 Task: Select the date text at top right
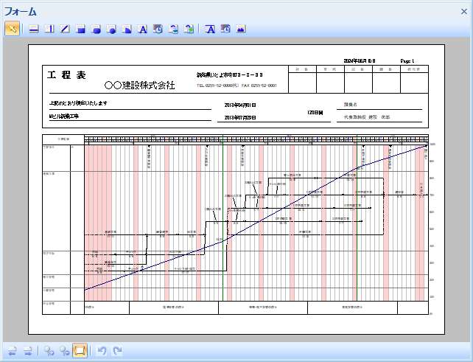360,61
